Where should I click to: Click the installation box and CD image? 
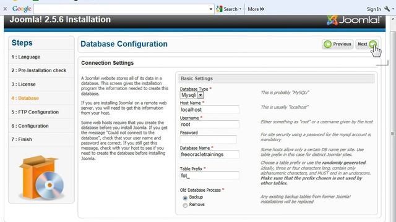(x=41, y=178)
